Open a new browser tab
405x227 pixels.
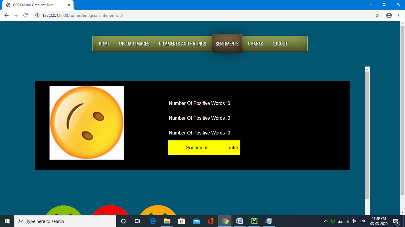click(80, 5)
